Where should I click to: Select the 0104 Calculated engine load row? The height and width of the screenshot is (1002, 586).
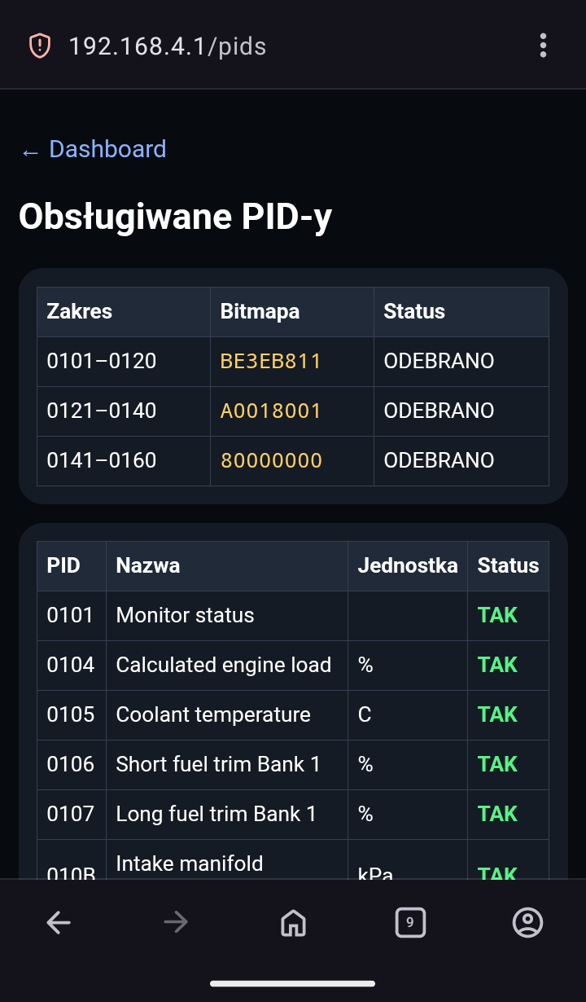(x=293, y=665)
